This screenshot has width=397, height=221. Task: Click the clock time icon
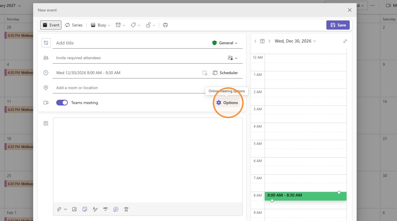click(46, 73)
